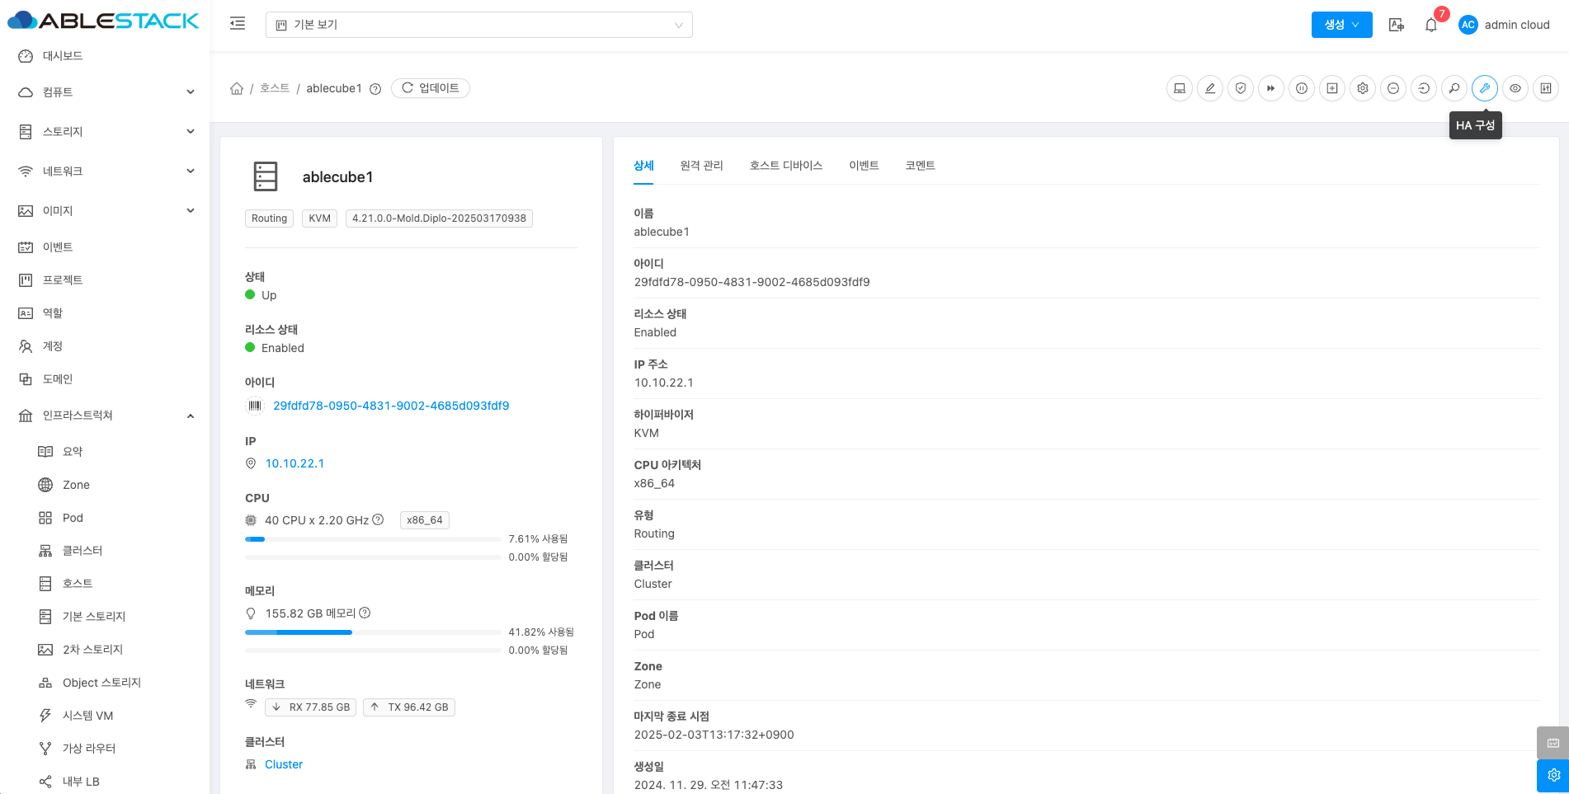
Task: Open the notifications bell
Action: (x=1431, y=25)
